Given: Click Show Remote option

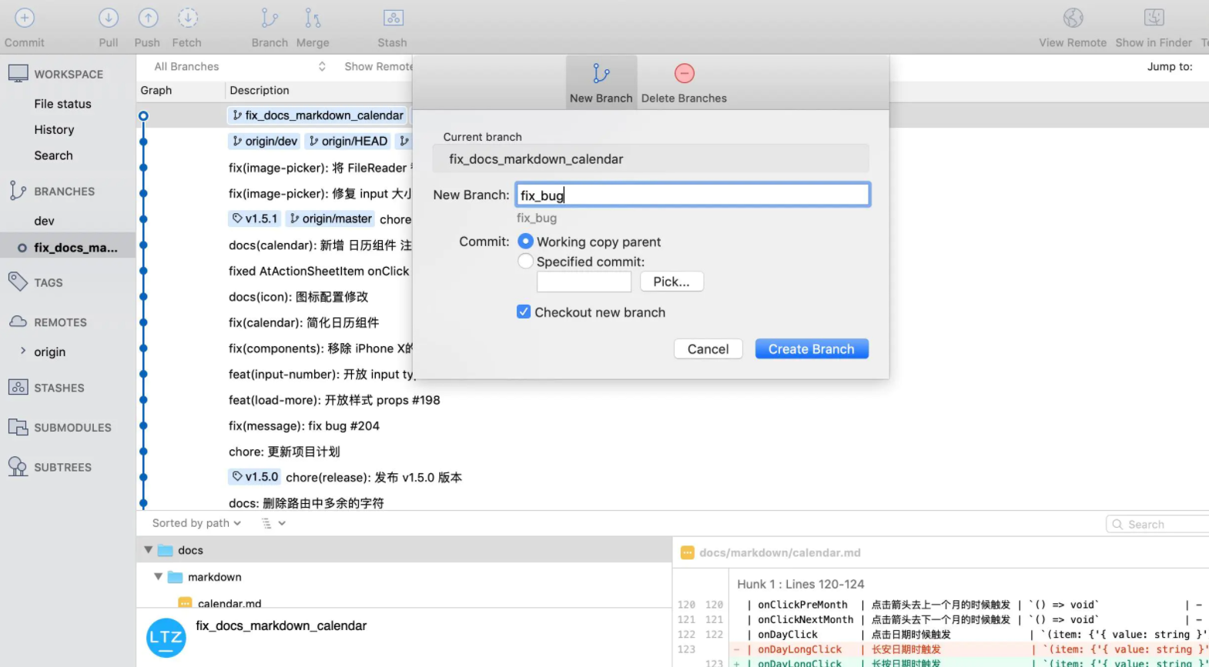Looking at the screenshot, I should pos(379,67).
